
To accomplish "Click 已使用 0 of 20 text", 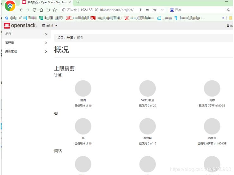I will pos(148,106).
